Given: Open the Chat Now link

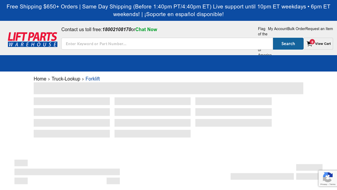Looking at the screenshot, I should pyautogui.click(x=146, y=30).
